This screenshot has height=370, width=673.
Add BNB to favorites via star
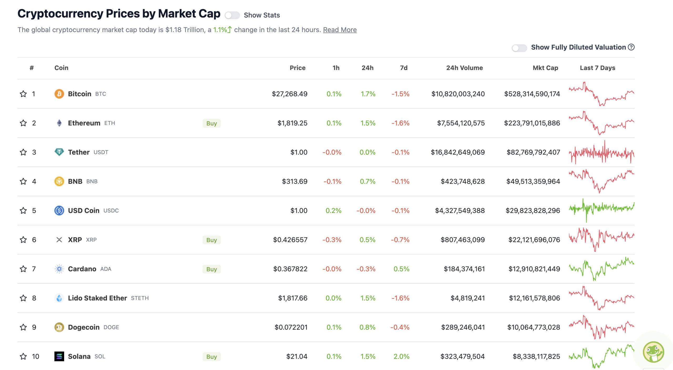pyautogui.click(x=23, y=181)
